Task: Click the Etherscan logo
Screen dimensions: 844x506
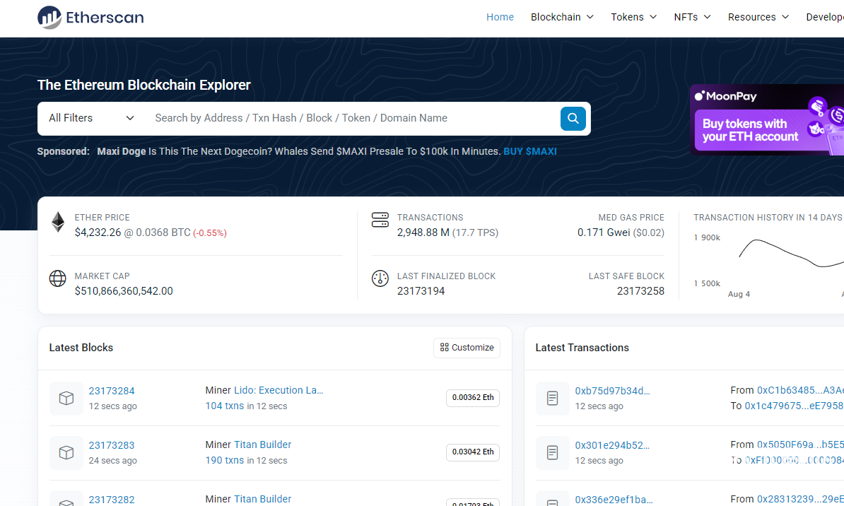Action: 90,18
